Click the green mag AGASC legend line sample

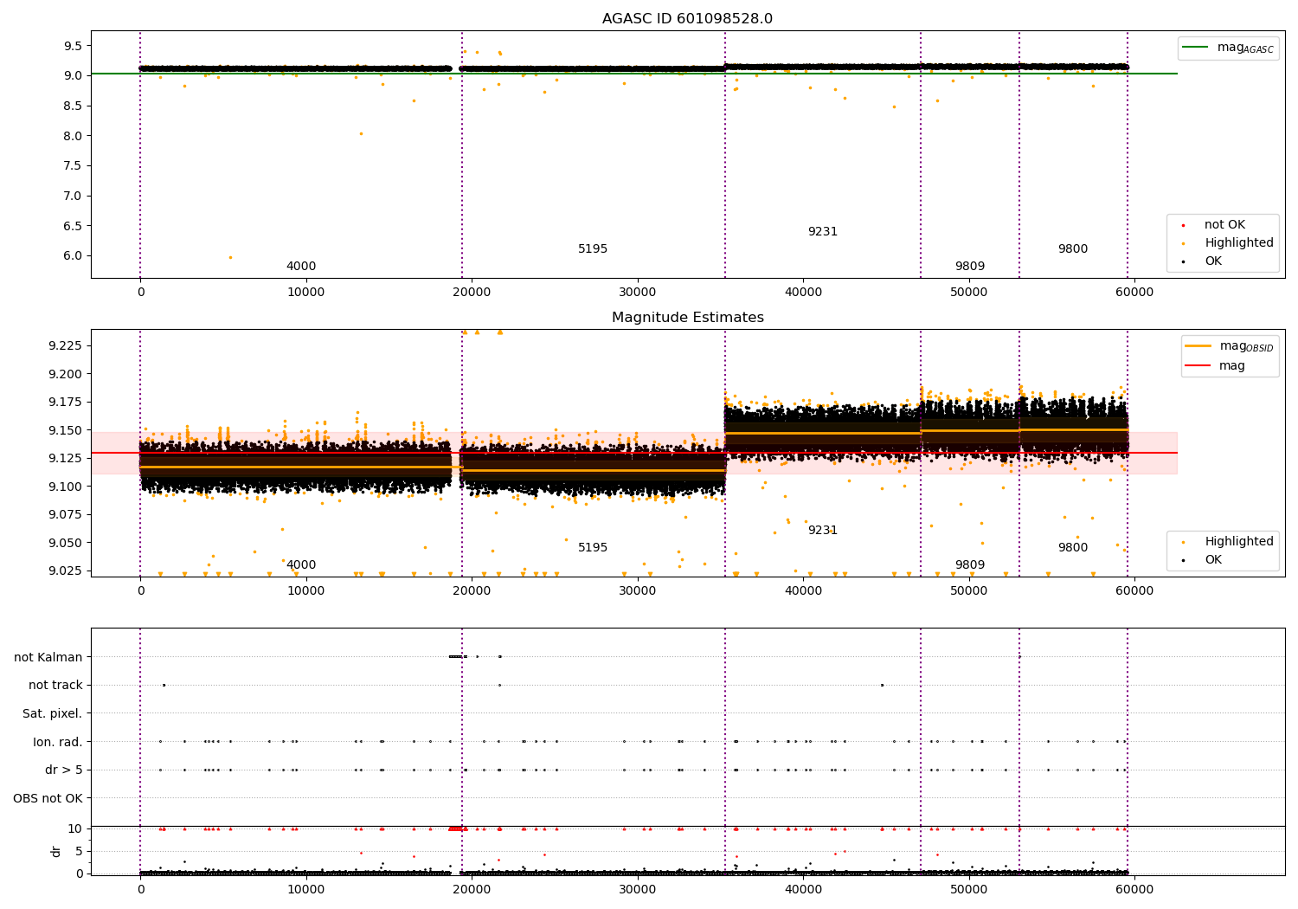[x=1195, y=48]
